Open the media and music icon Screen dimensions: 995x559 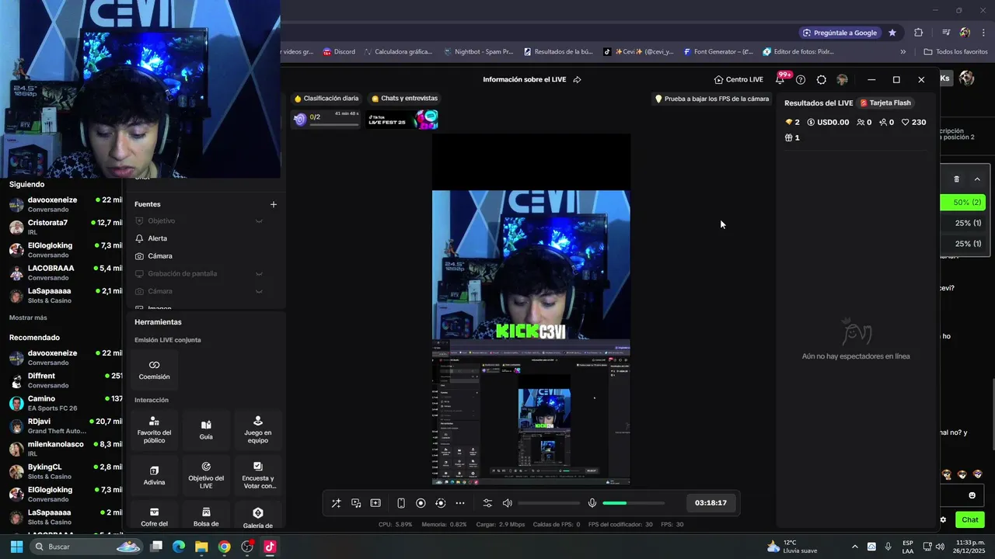point(356,503)
